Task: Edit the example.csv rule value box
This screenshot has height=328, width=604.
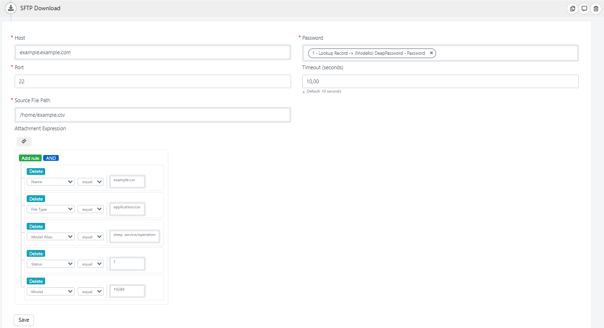Action: click(x=128, y=182)
